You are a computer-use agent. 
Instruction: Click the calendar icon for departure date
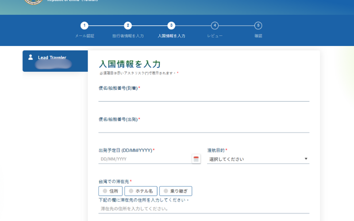coord(196,159)
